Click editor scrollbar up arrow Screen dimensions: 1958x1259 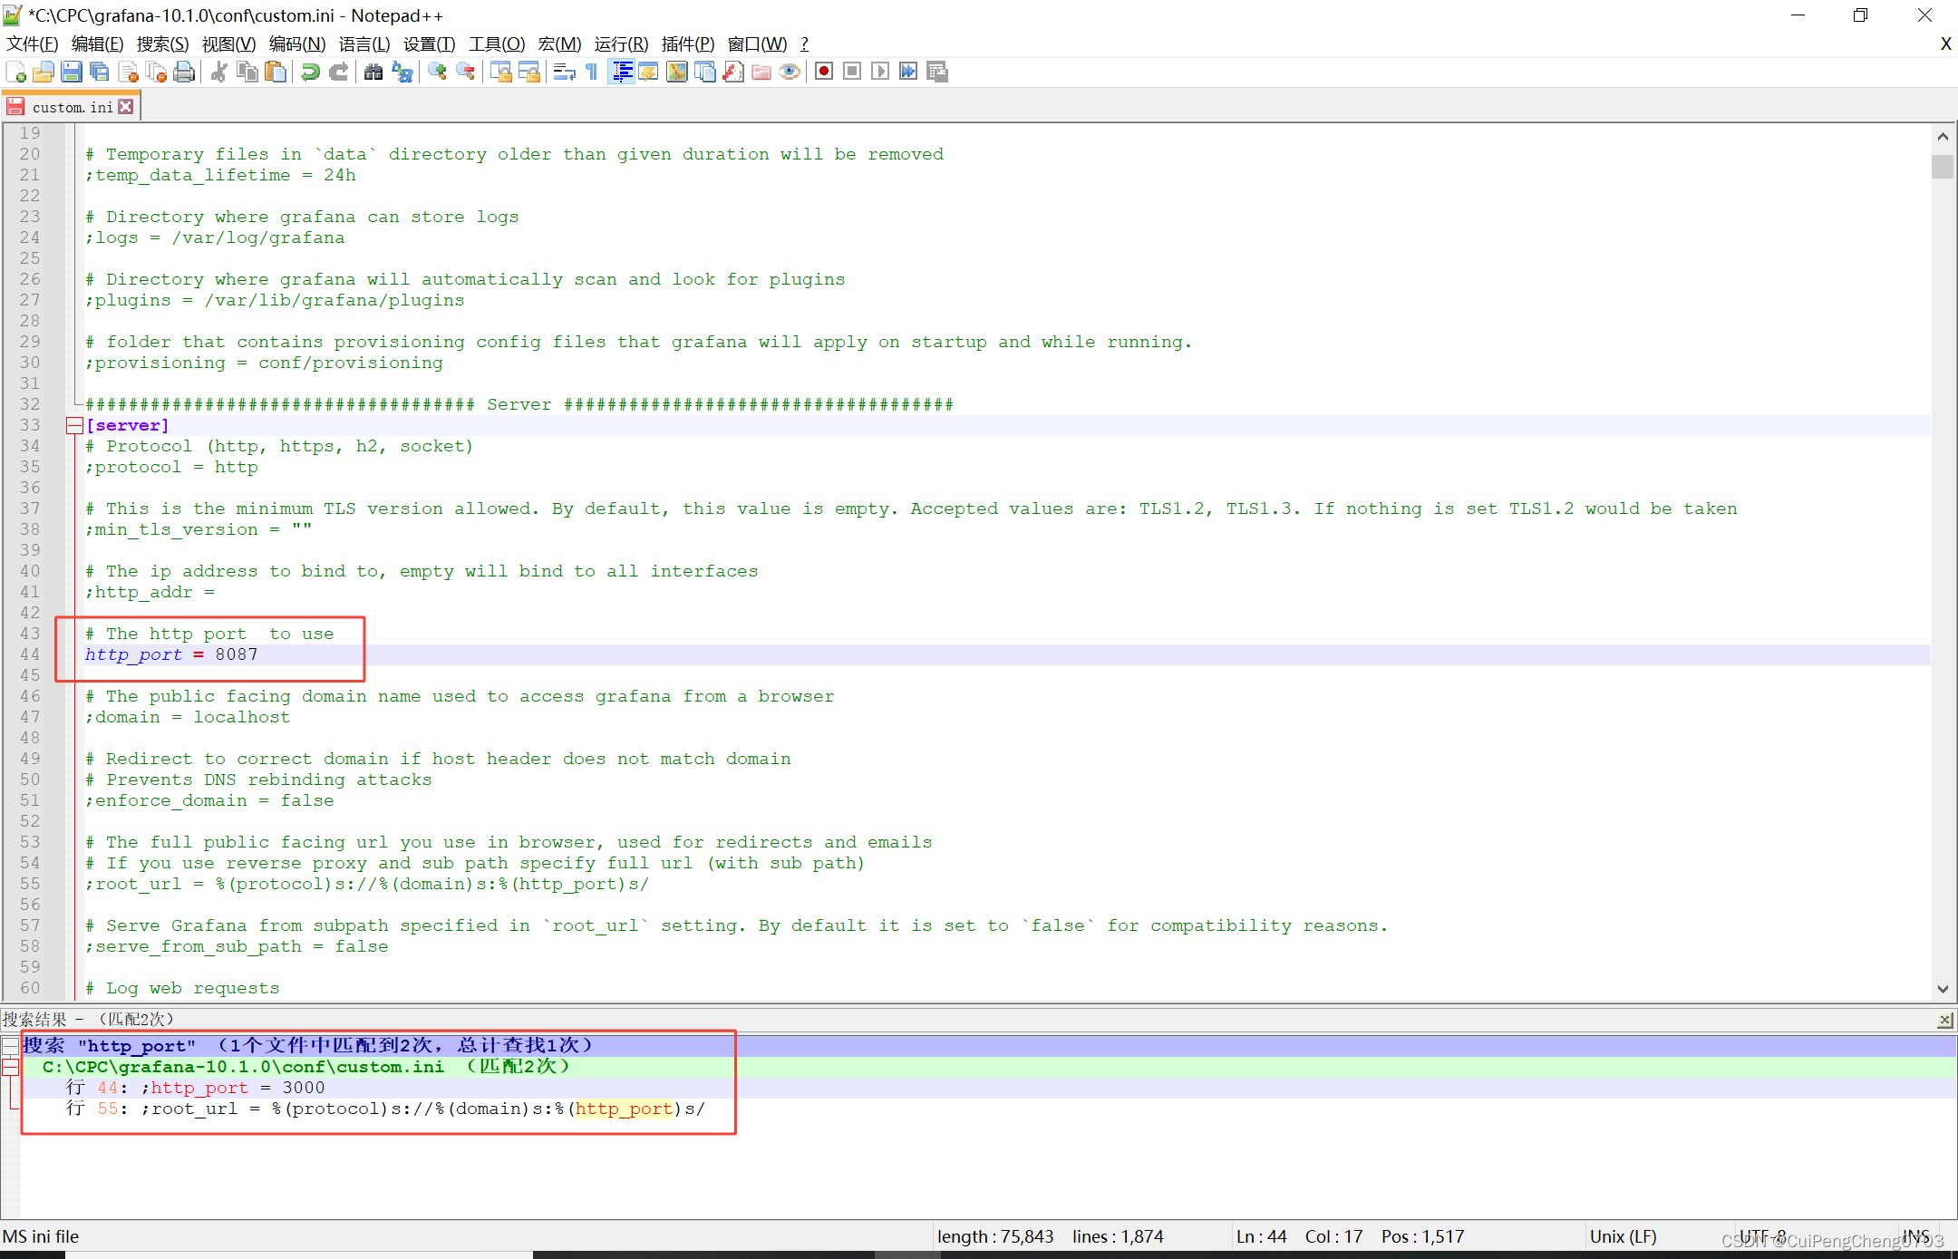click(x=1943, y=137)
